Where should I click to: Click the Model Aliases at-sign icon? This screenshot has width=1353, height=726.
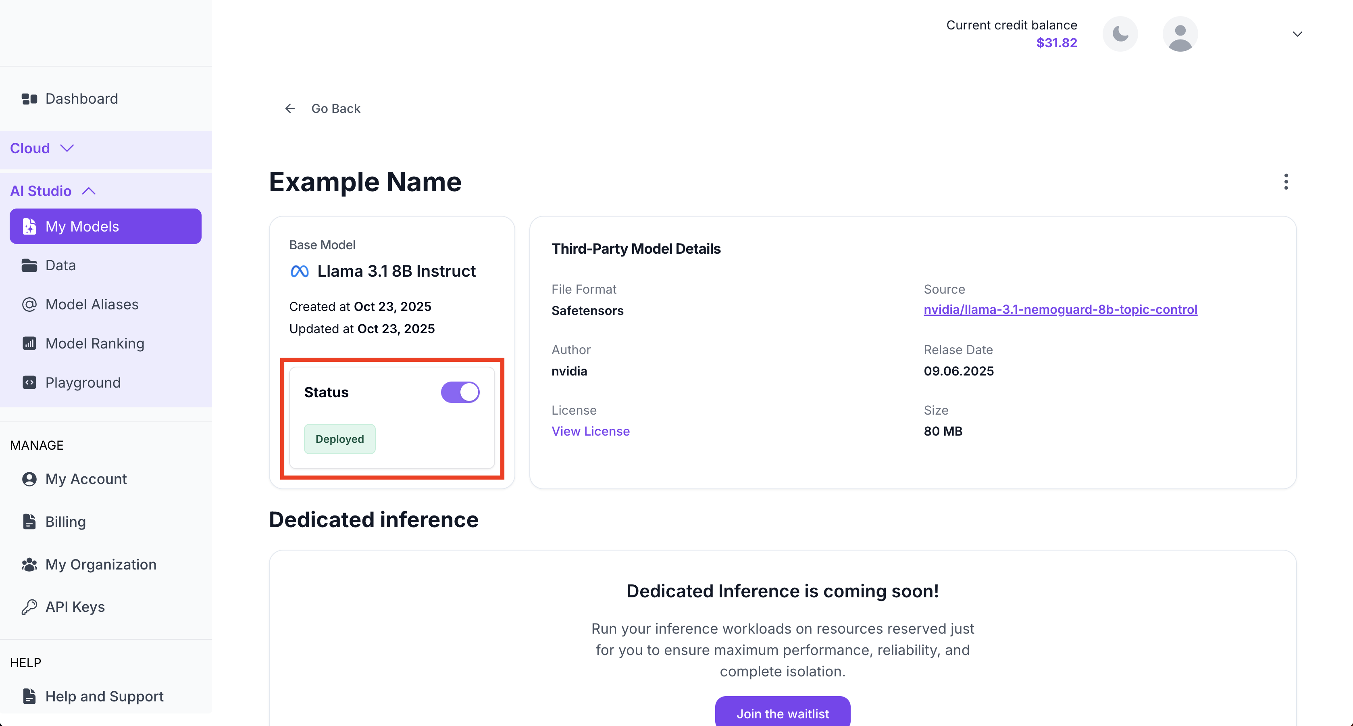point(29,304)
